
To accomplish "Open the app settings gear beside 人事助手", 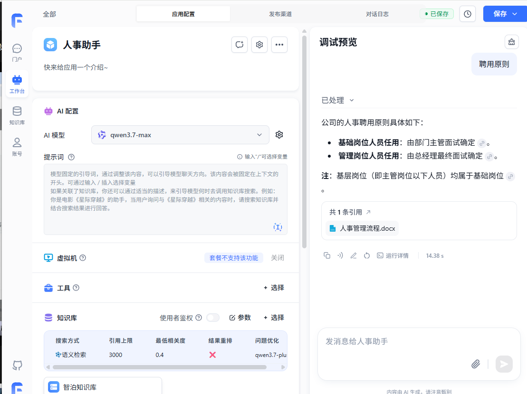I will click(x=259, y=45).
